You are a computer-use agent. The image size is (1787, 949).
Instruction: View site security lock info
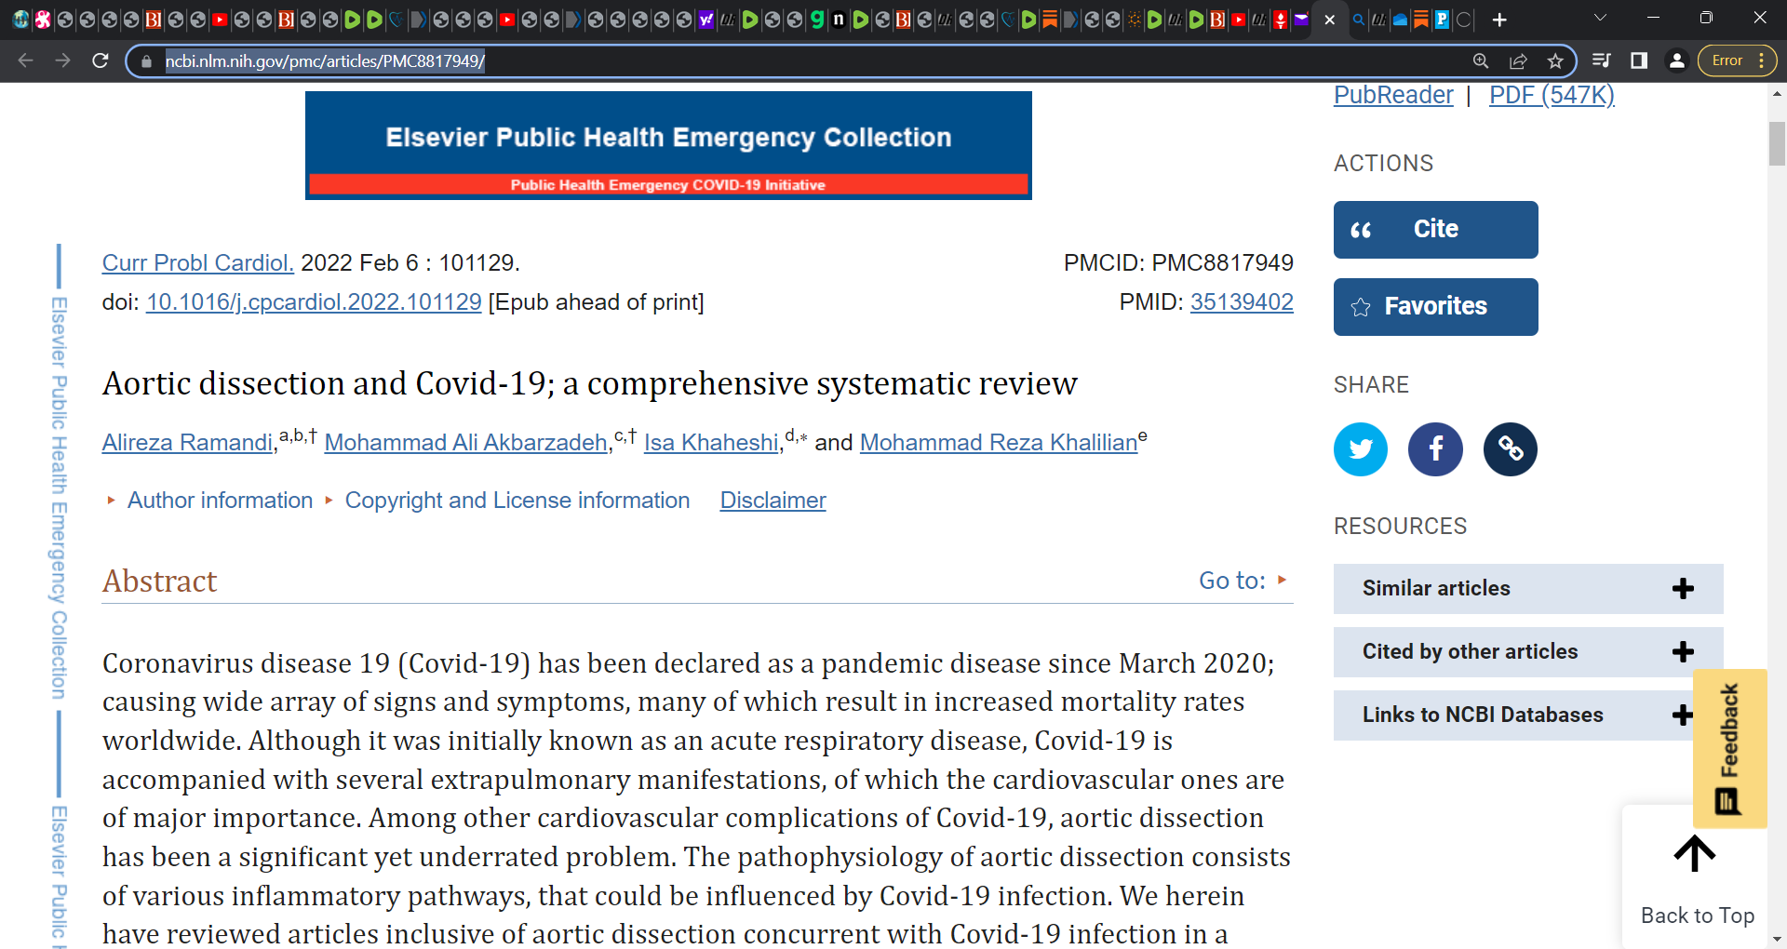tap(146, 61)
